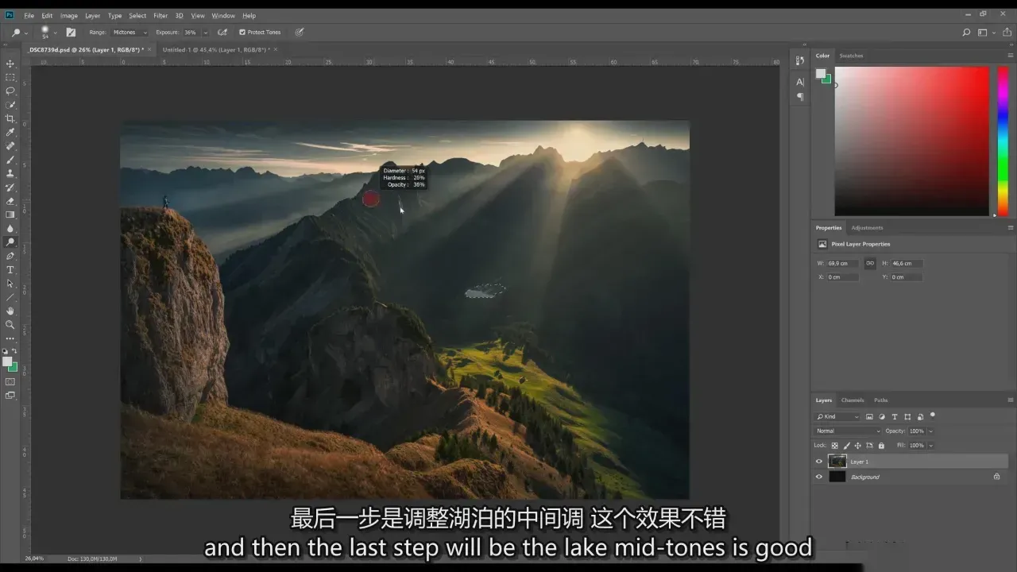Screen dimensions: 1017x572
Task: Click the search icon in options bar
Action: pos(966,33)
